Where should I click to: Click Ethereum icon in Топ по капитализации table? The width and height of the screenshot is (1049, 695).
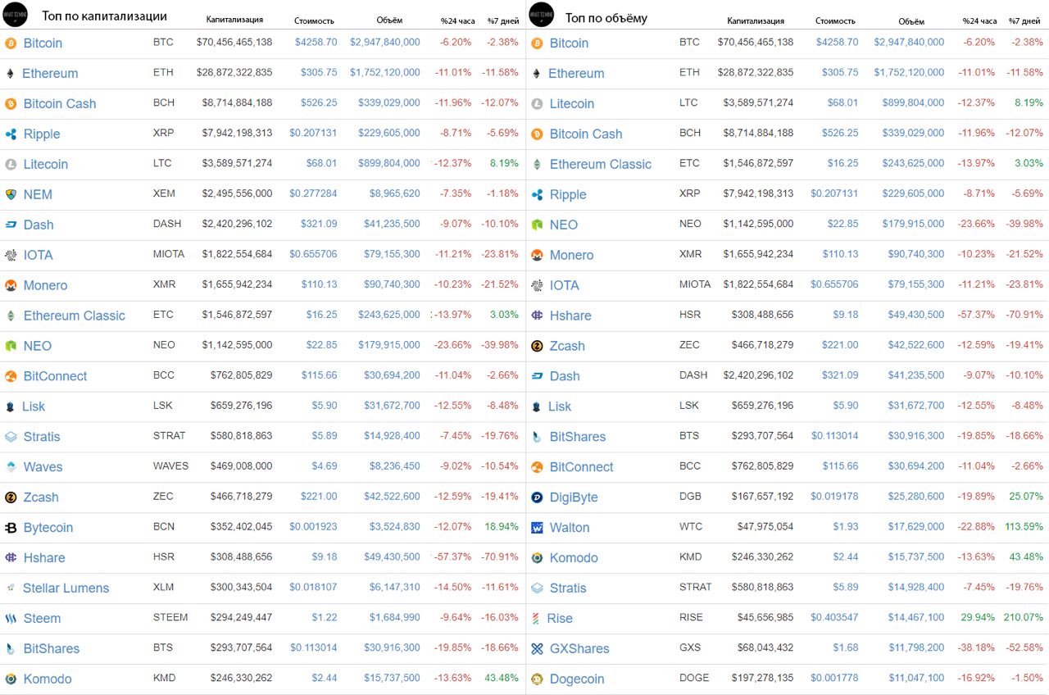11,73
